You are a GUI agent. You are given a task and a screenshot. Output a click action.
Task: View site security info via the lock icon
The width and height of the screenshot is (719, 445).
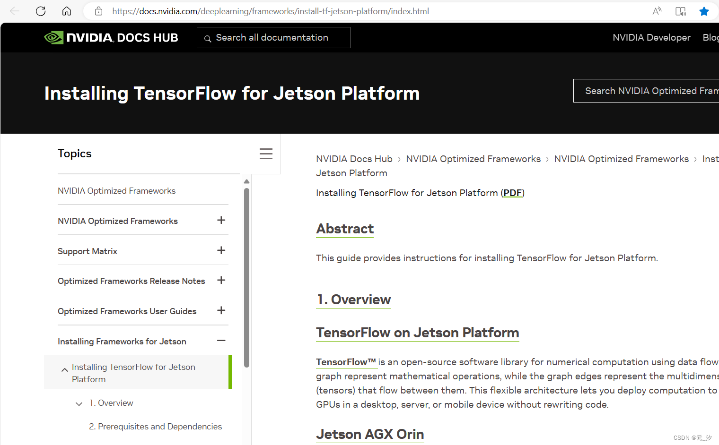(98, 11)
